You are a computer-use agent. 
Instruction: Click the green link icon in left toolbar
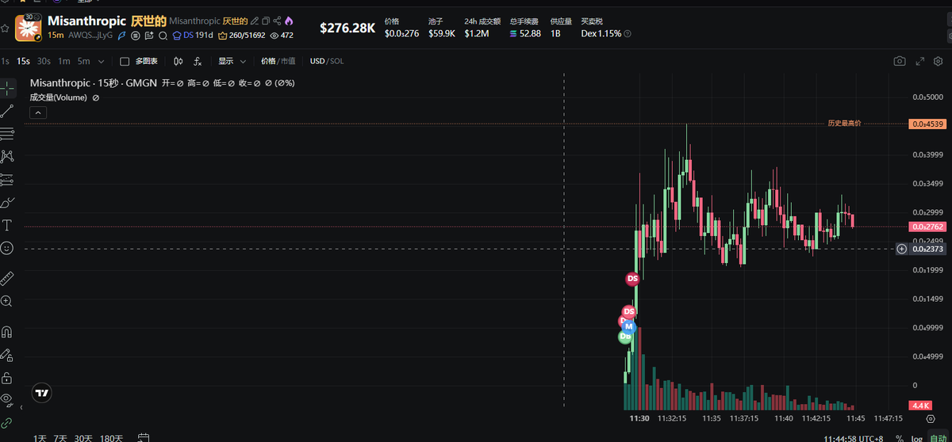coord(7,423)
